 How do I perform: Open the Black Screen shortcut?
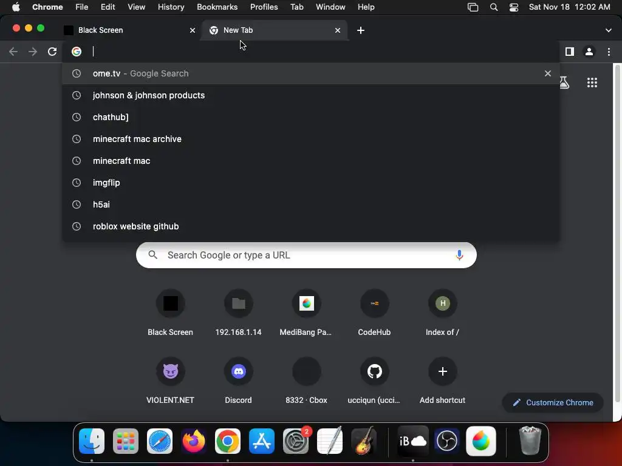click(x=170, y=313)
